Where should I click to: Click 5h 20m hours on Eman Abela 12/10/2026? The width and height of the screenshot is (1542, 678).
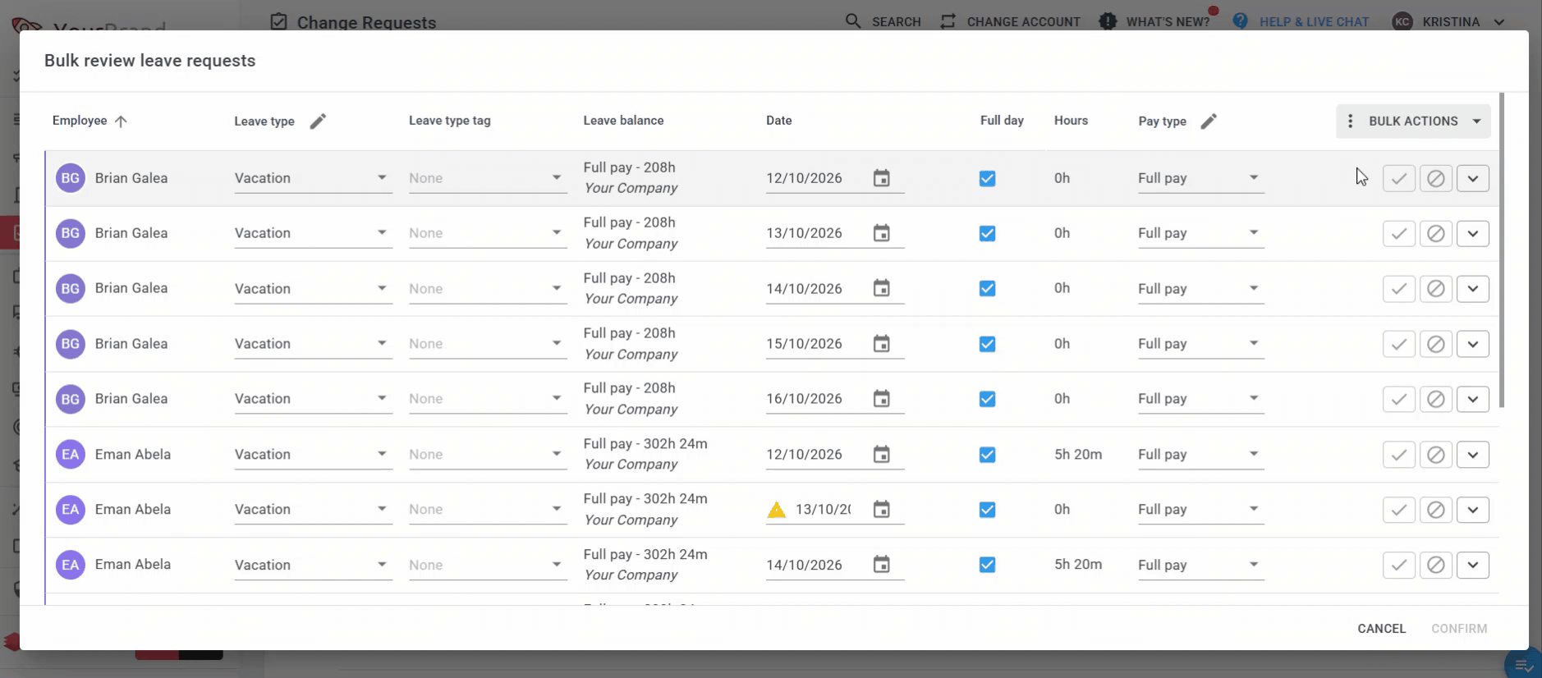coord(1078,454)
